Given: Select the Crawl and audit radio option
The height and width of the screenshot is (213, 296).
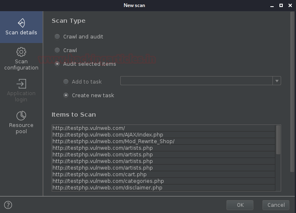Looking at the screenshot, I should (57, 37).
